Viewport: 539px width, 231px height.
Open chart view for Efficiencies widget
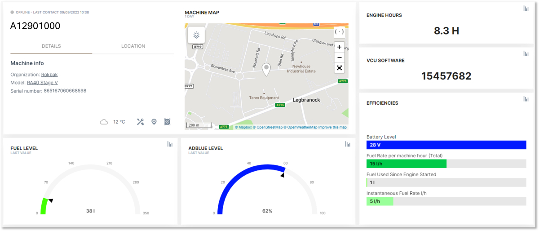[x=526, y=99]
